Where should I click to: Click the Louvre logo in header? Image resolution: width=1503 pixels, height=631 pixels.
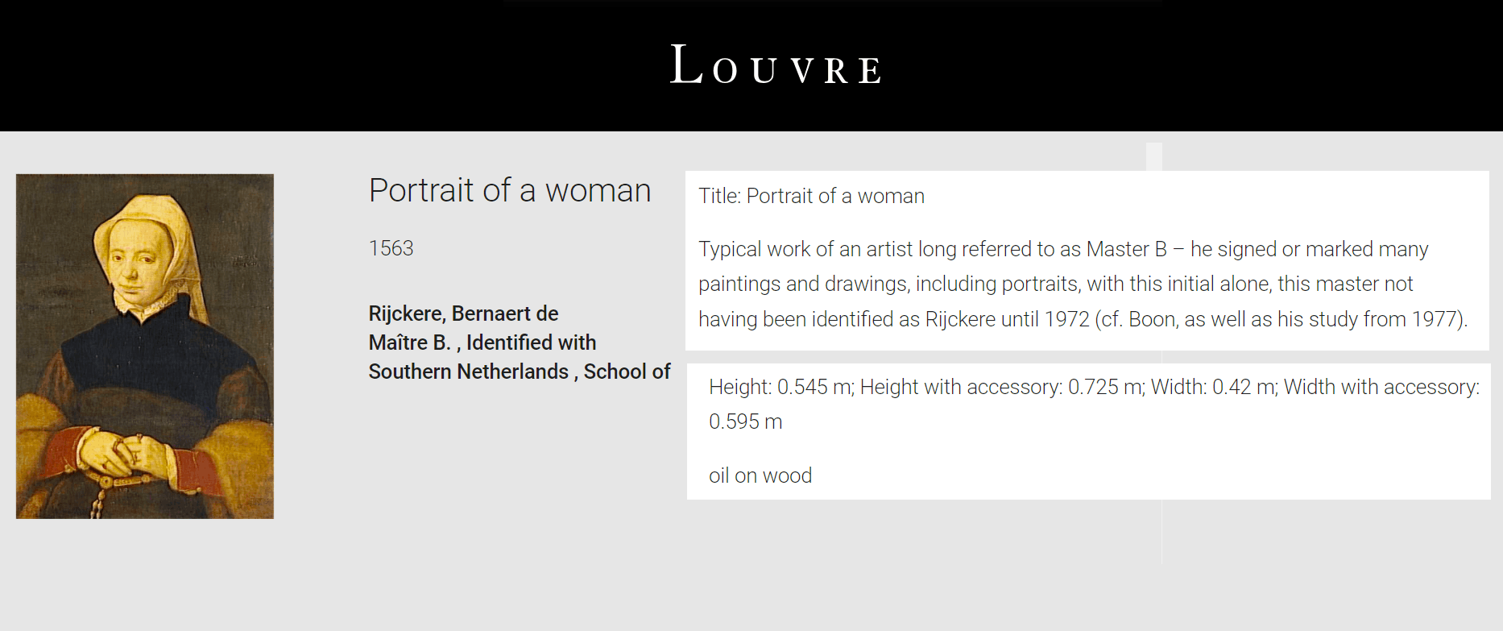[x=776, y=65]
